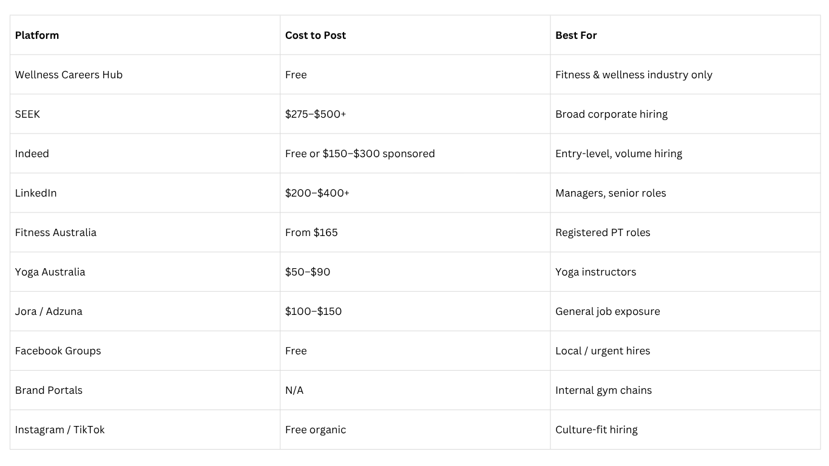Screen dimensions: 829x466
Task: Select the Indeed platform cell
Action: (32, 154)
